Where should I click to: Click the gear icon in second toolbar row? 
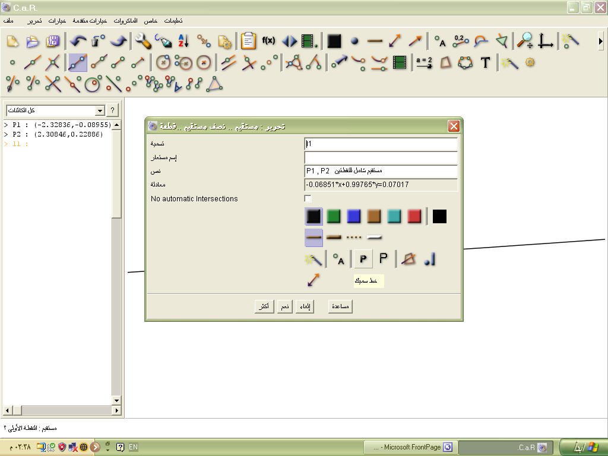pos(530,62)
